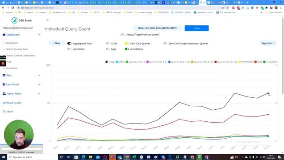Click the Windows taskbar search box
The image size is (284, 160).
(32, 157)
